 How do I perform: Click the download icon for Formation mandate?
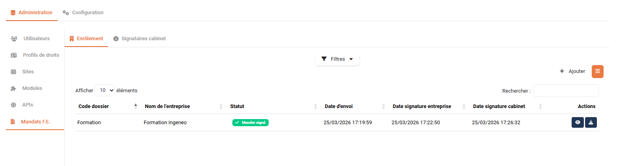(591, 123)
